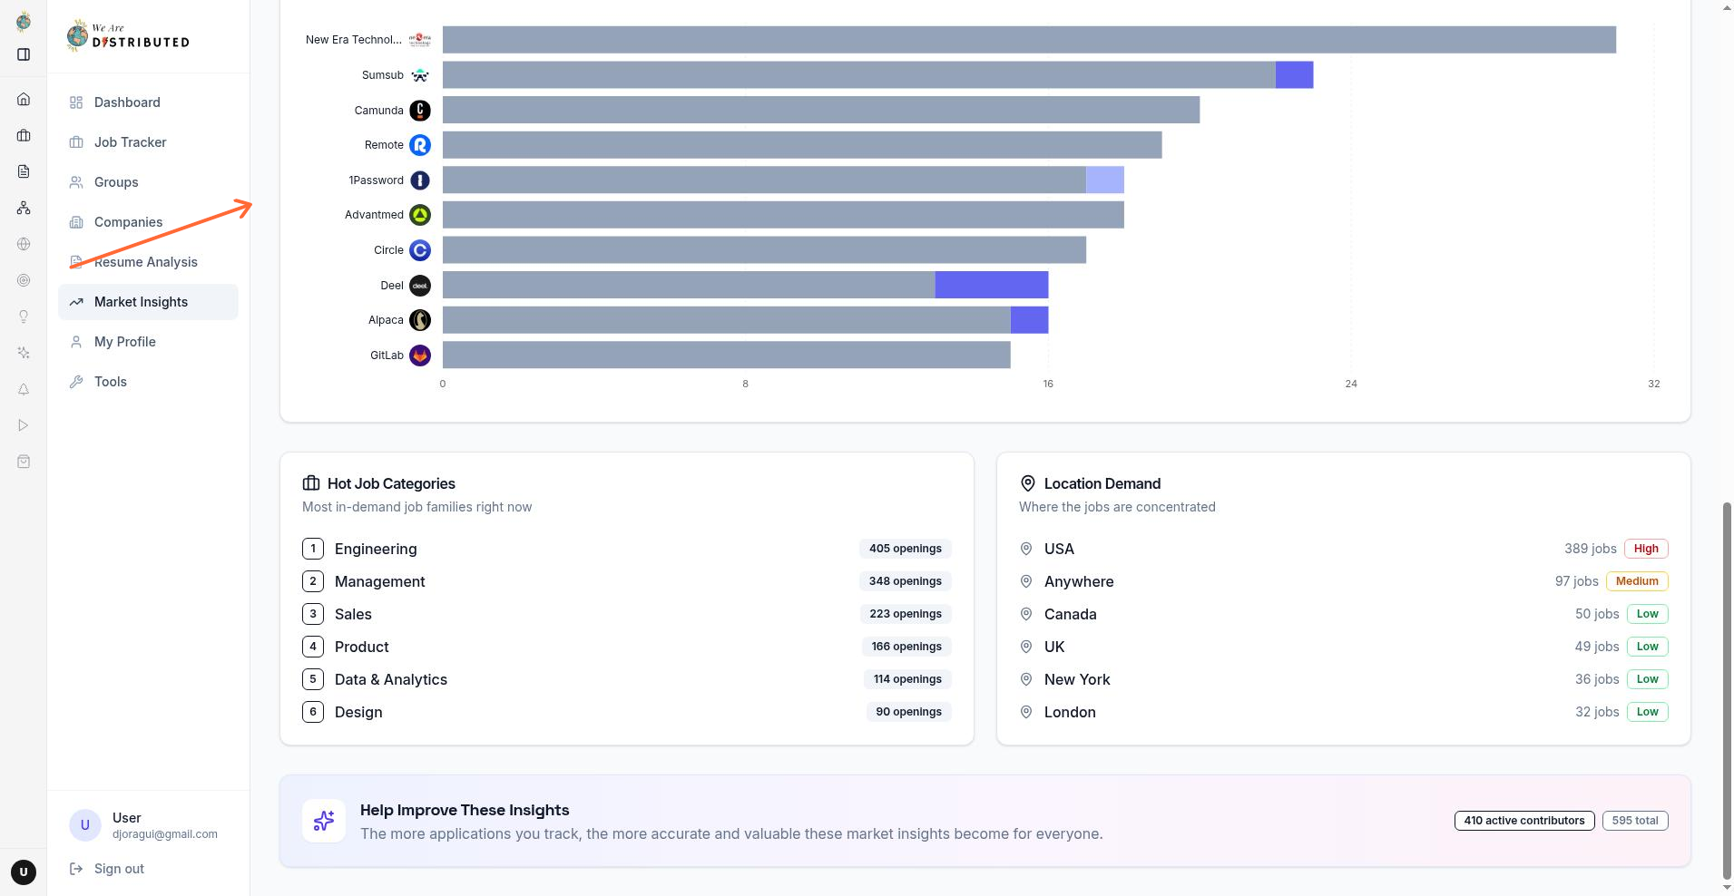The image size is (1734, 896).
Task: Click the home icon in the left rail
Action: point(24,99)
